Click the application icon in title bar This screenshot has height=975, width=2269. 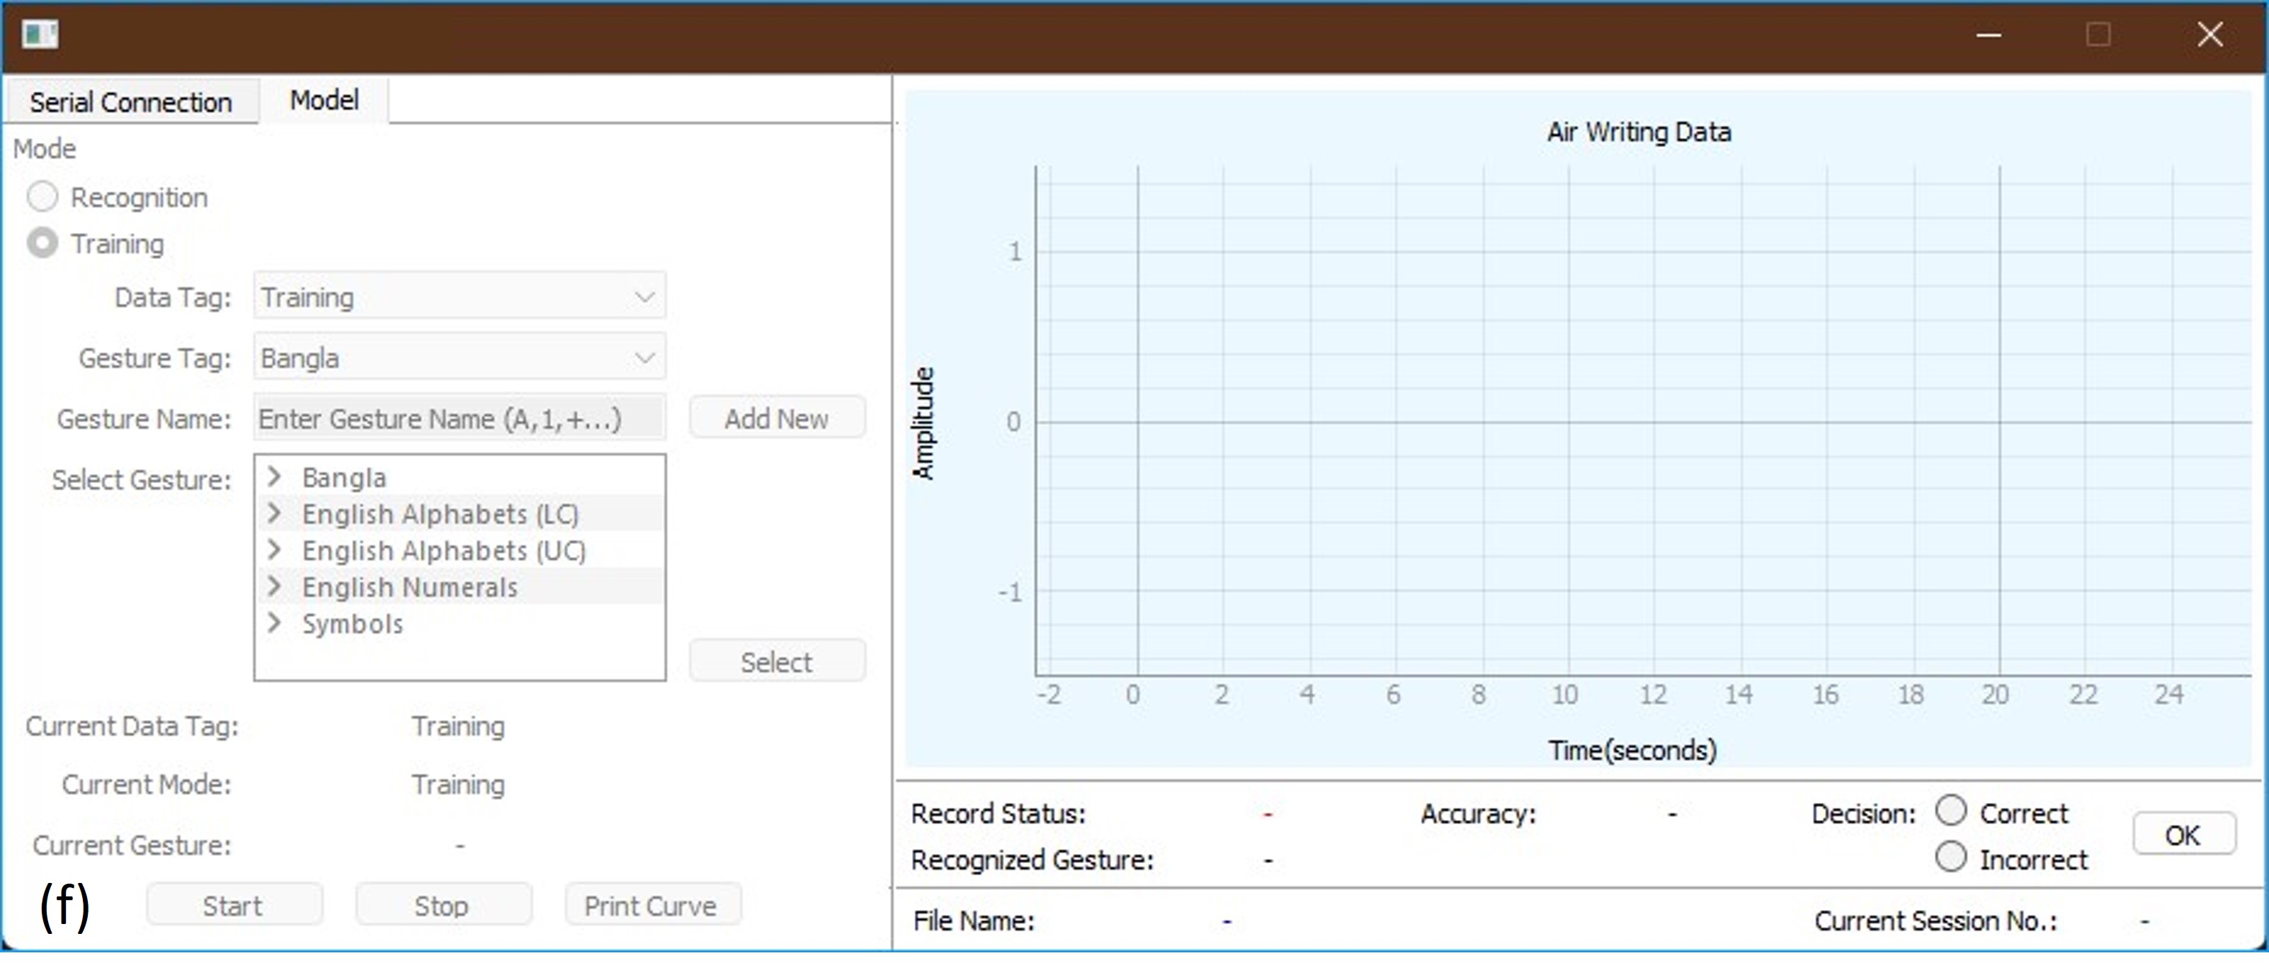tap(40, 35)
